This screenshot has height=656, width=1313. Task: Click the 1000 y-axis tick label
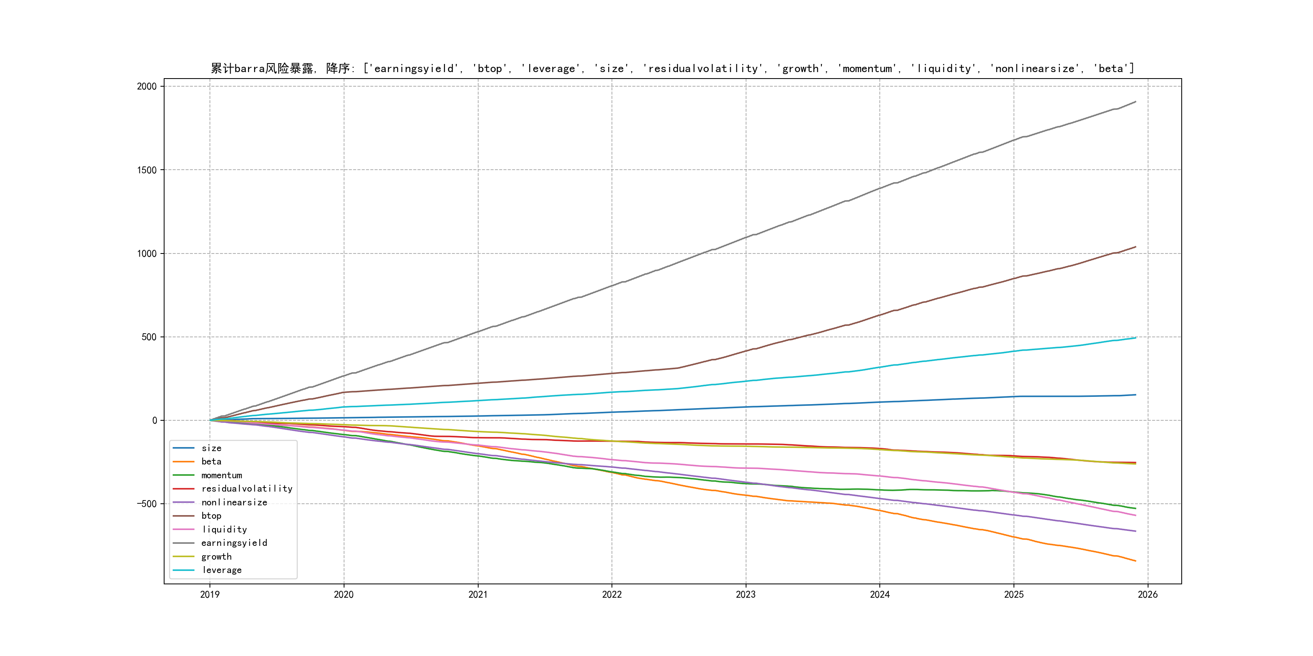147,253
